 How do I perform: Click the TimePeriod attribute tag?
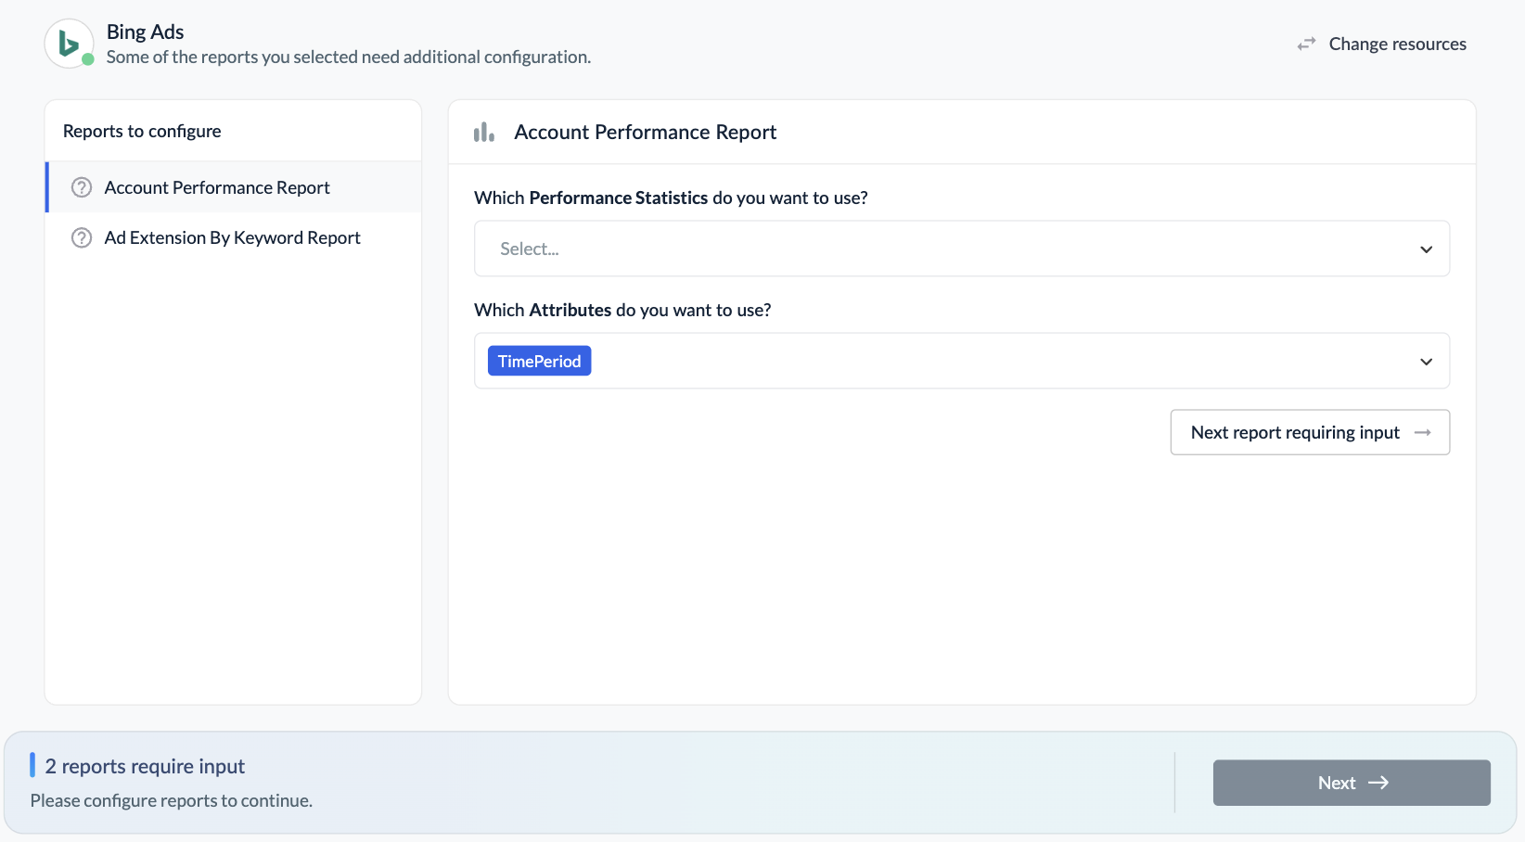click(x=539, y=361)
